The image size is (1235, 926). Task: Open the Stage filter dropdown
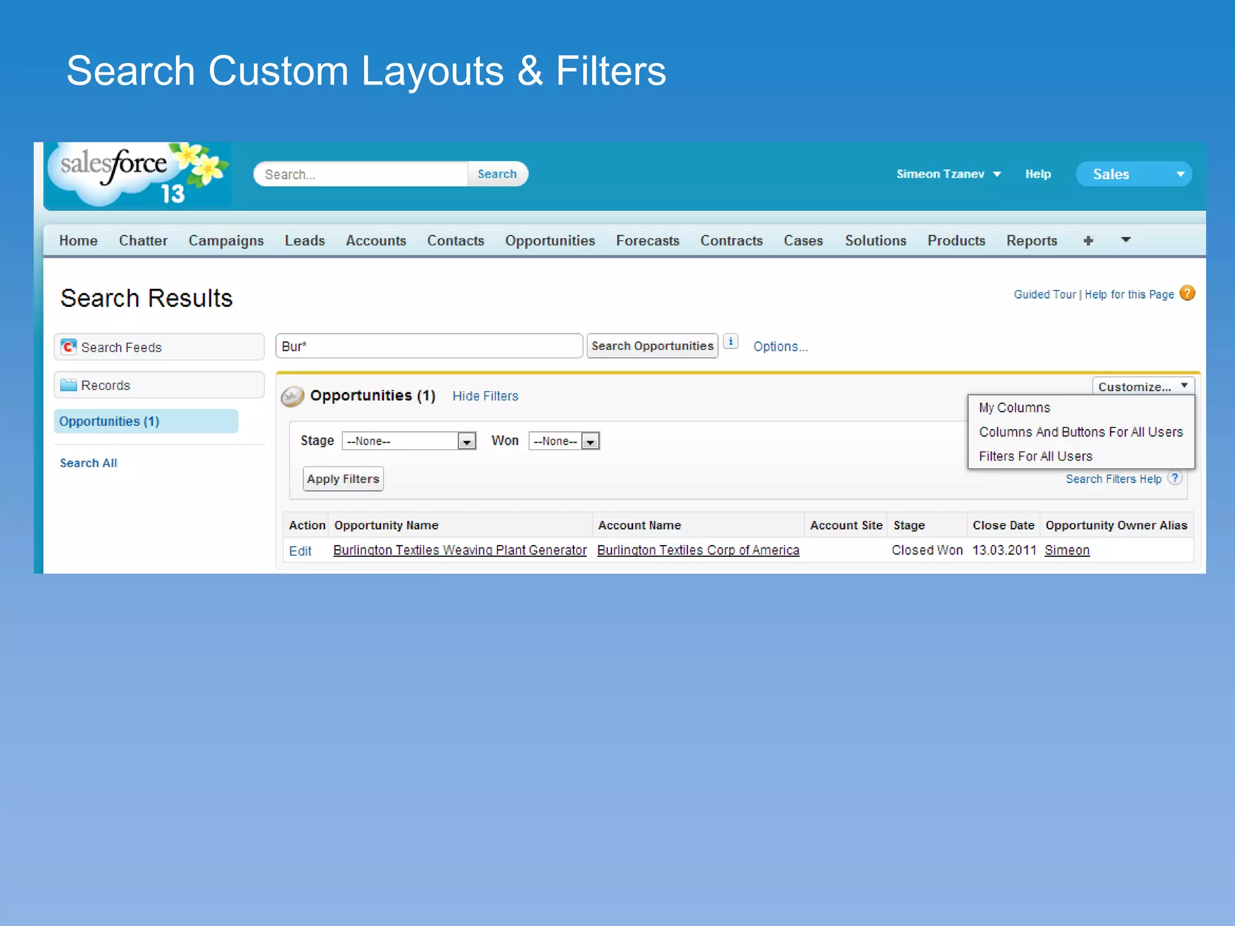click(x=409, y=441)
